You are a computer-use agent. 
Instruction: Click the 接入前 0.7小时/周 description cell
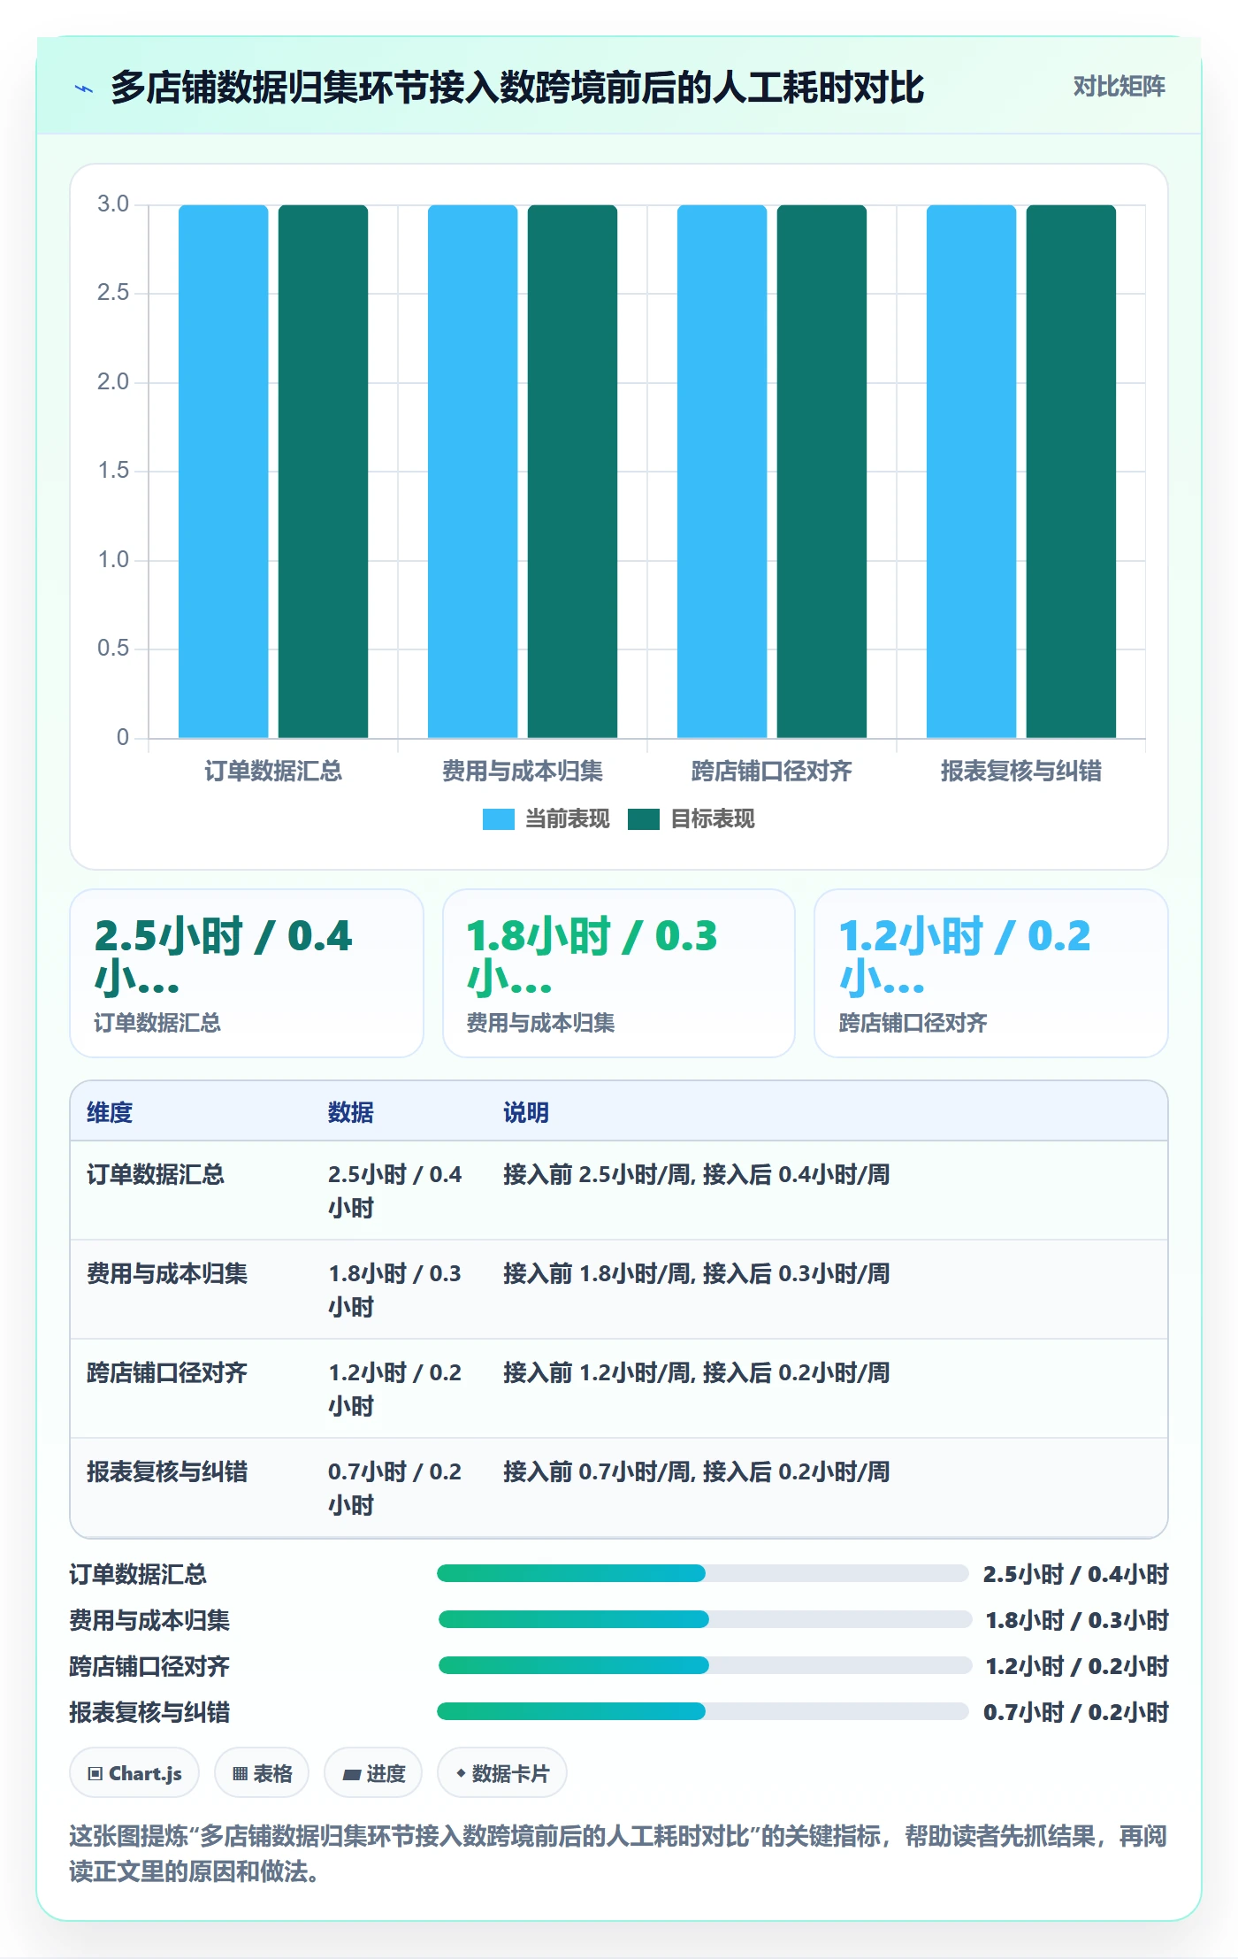coord(697,1471)
